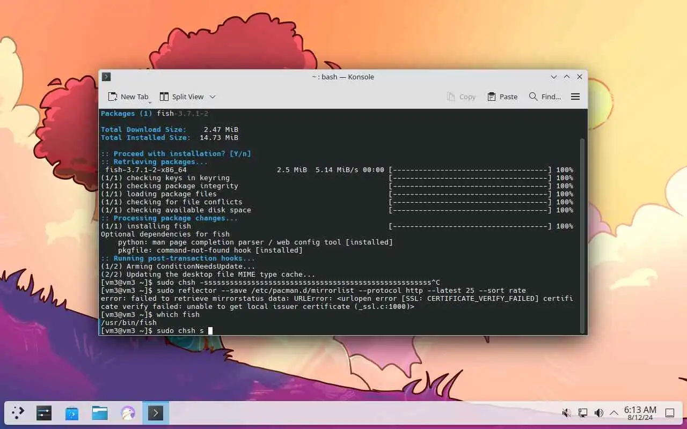
Task: Close the Konsole window
Action: 580,77
